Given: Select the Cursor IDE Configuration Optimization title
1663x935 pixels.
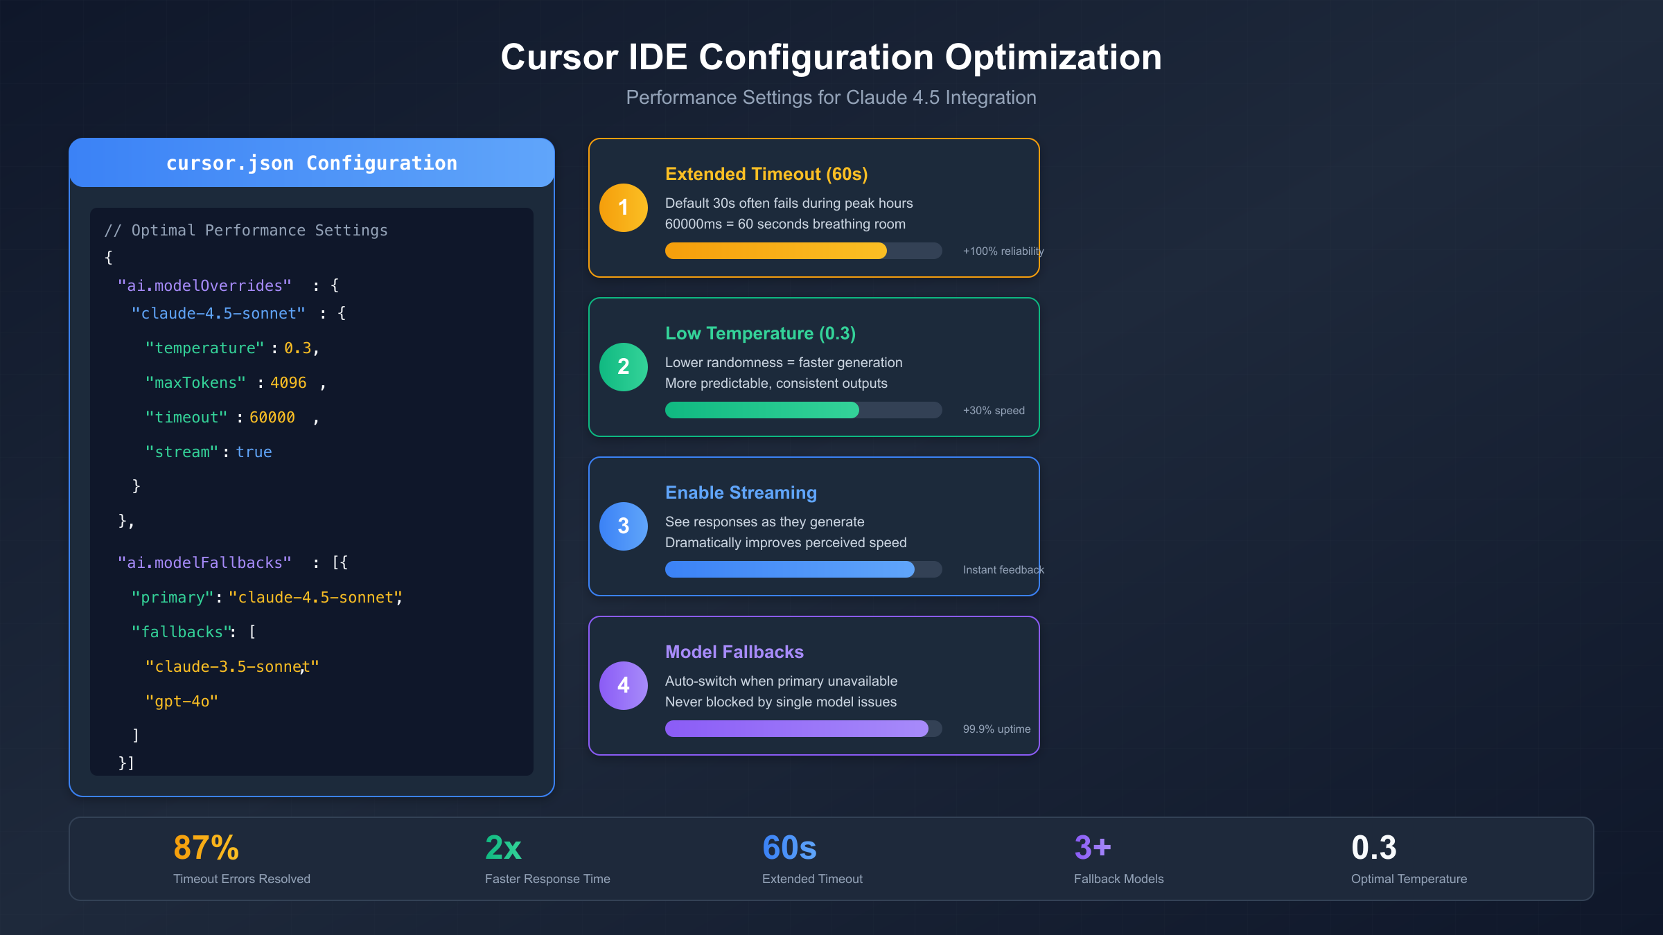Looking at the screenshot, I should click(x=831, y=57).
